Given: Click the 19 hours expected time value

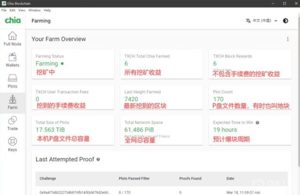Looking at the screenshot, I should (225, 130).
